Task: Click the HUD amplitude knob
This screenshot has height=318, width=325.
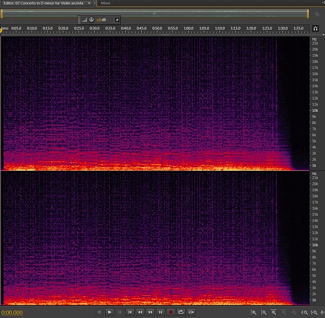Action: (x=91, y=20)
